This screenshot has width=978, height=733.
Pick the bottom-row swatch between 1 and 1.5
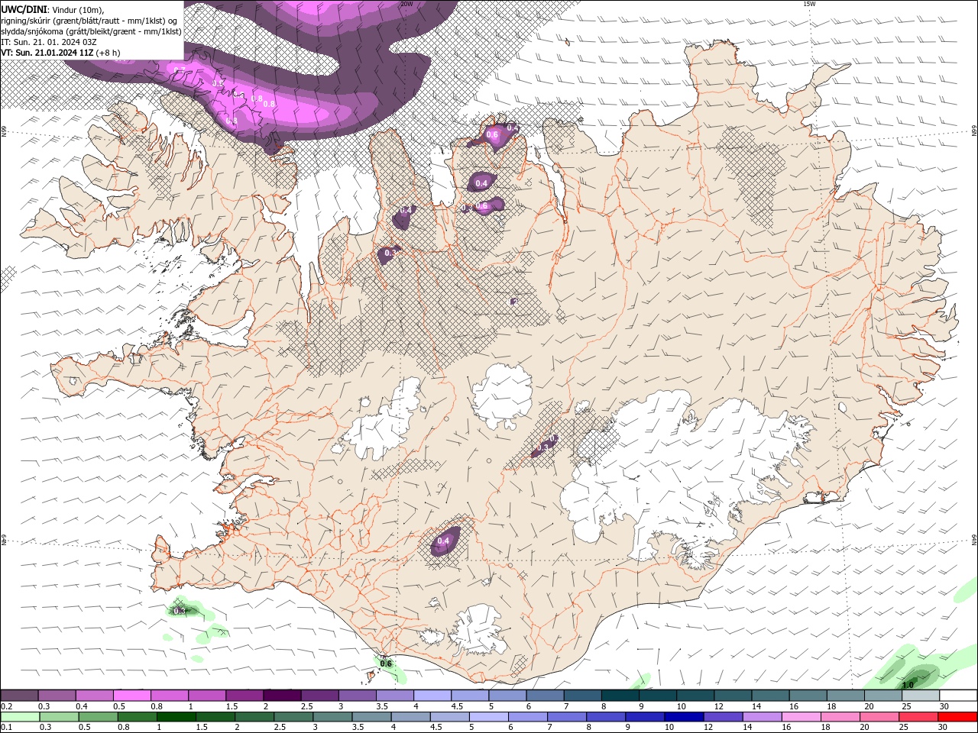tap(176, 717)
